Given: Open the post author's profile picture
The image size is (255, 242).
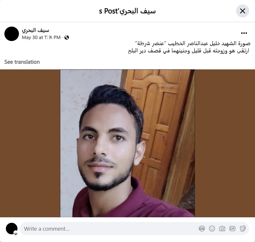Looking at the screenshot, I should click(12, 34).
